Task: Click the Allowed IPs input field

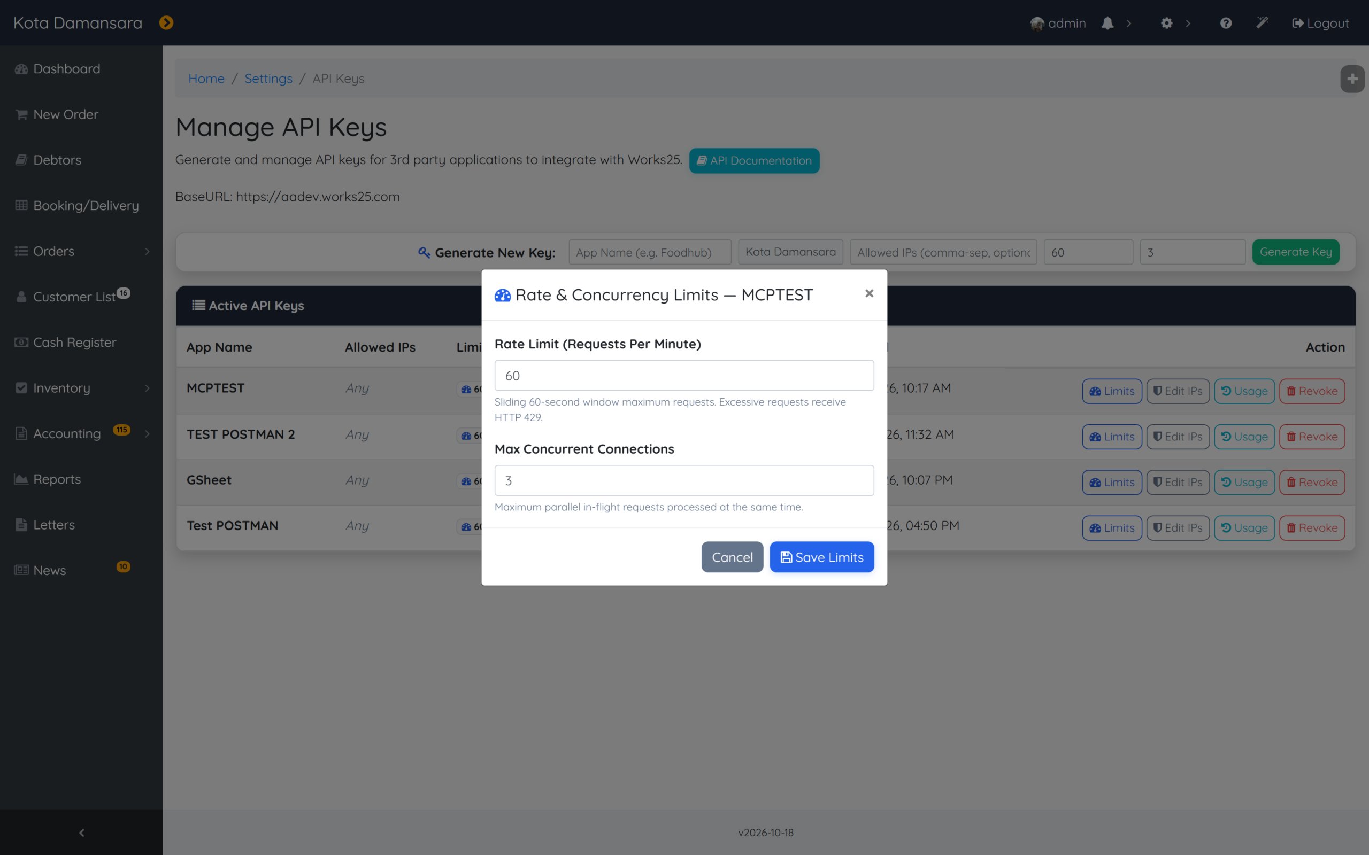Action: 943,252
